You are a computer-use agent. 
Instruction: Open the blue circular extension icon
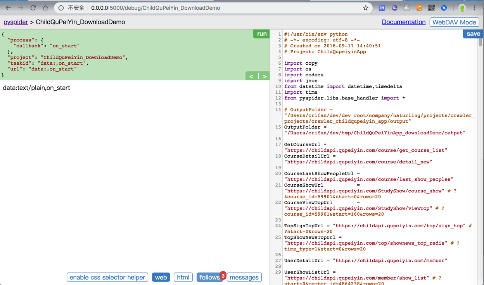pos(444,8)
